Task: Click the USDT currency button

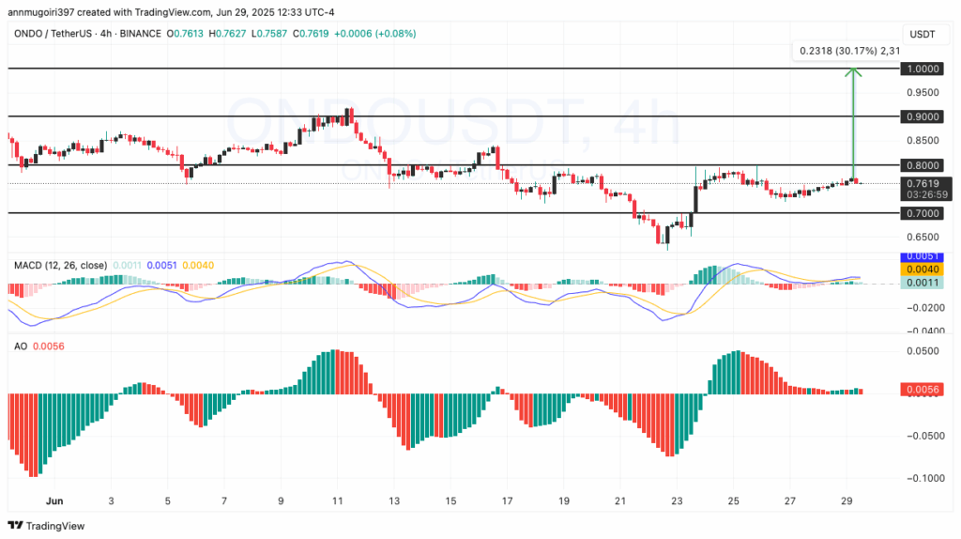Action: click(922, 35)
